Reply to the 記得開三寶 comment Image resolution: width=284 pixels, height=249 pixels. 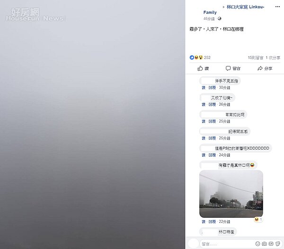[212, 138]
